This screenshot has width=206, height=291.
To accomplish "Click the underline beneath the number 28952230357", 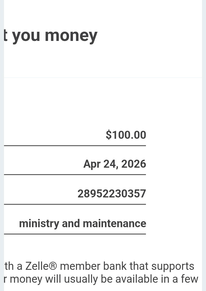I will [x=75, y=204].
